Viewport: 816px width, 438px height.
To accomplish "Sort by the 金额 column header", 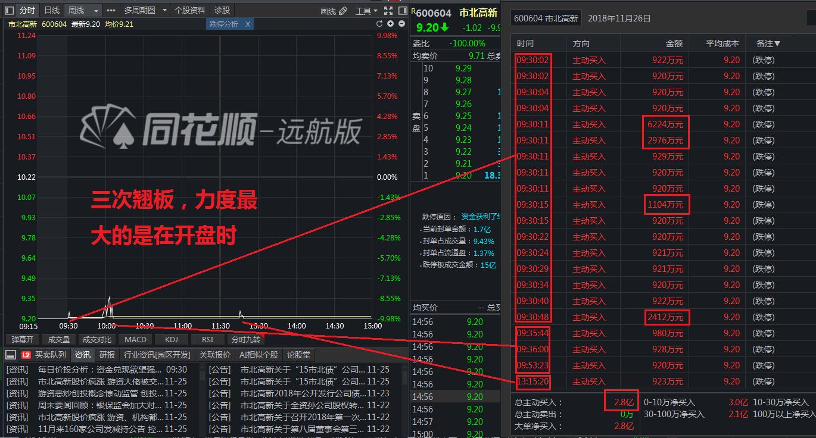I will [x=674, y=43].
